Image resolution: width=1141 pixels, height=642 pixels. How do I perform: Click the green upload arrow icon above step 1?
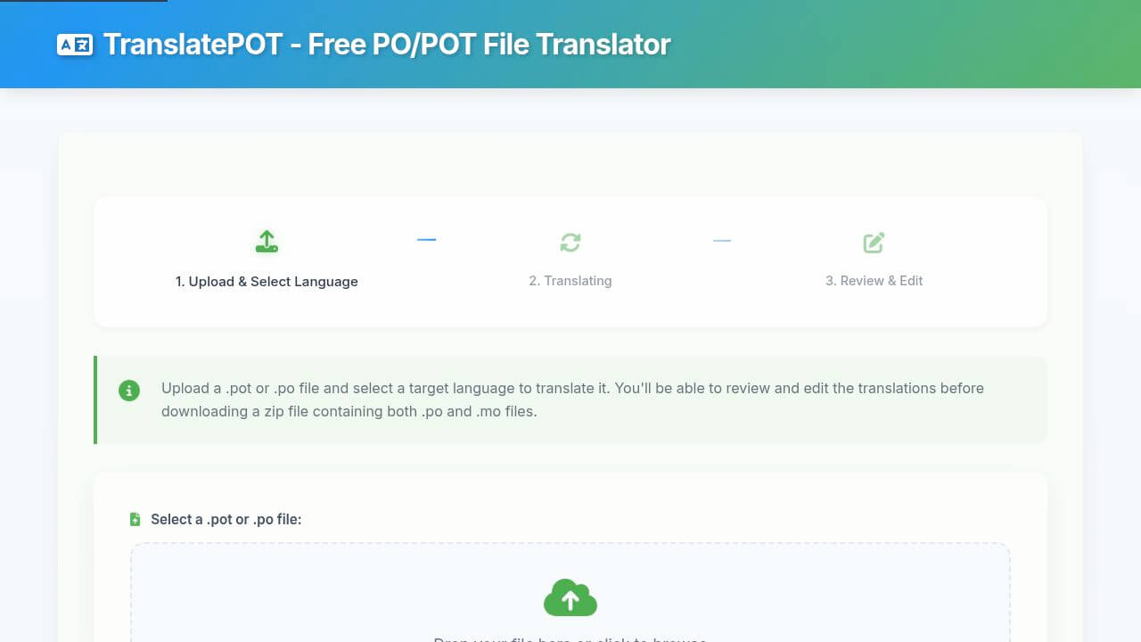point(267,240)
